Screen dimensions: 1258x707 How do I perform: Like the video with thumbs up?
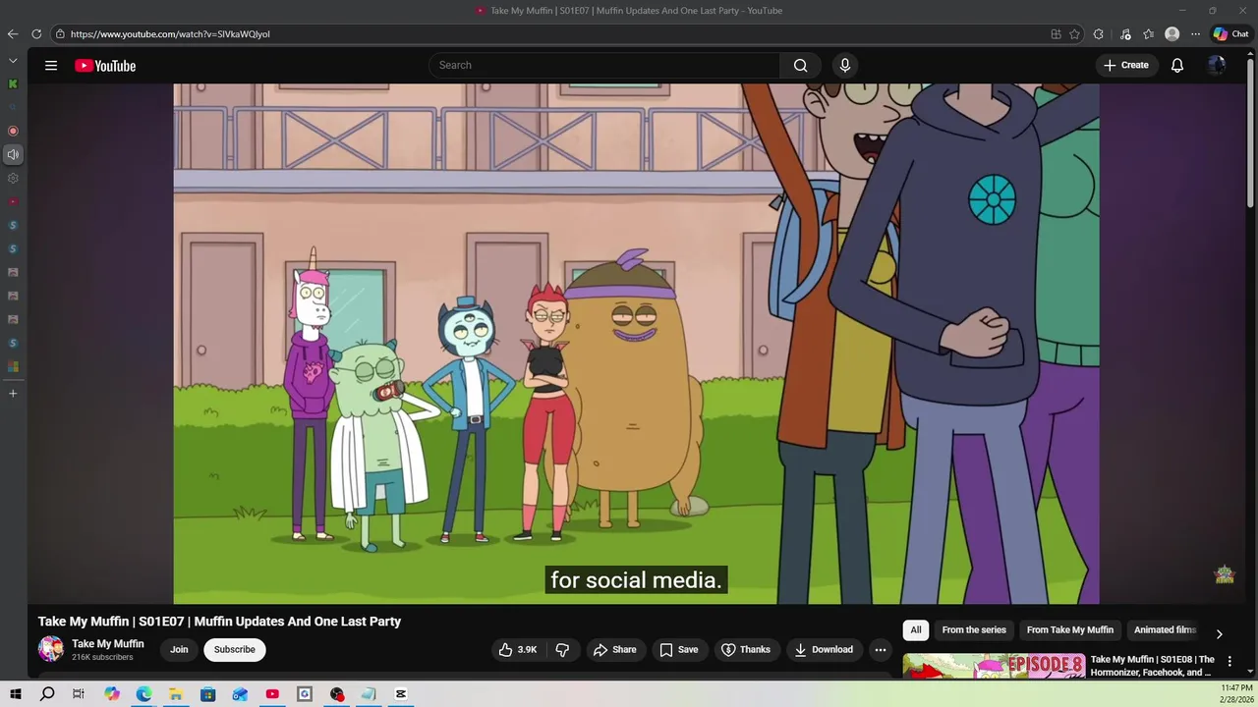(517, 649)
